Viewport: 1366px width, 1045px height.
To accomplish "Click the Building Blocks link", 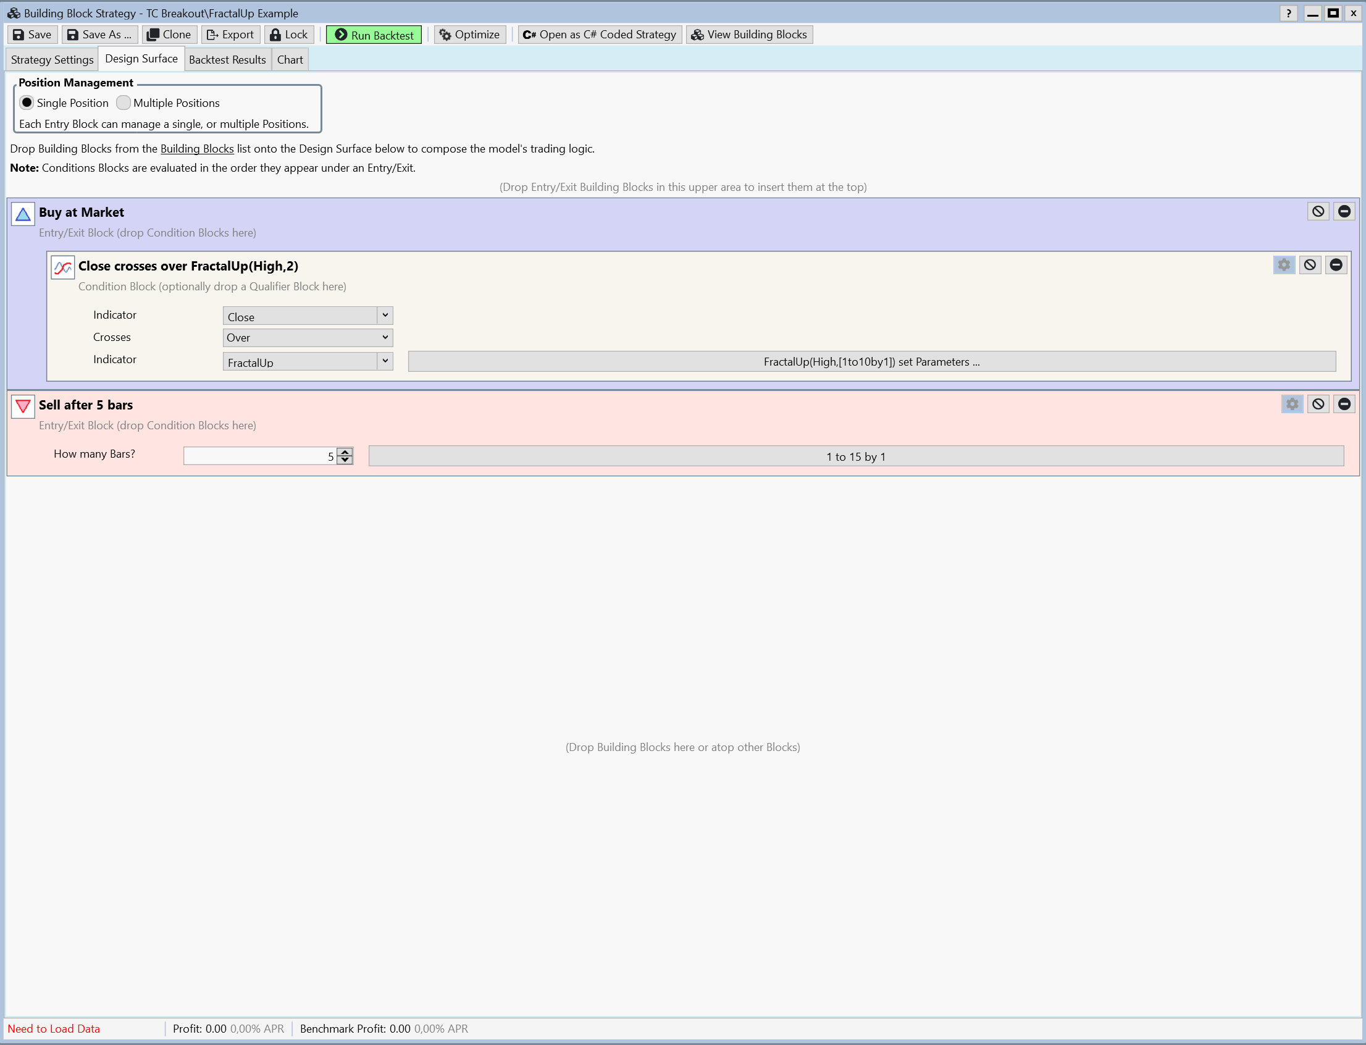I will 196,149.
